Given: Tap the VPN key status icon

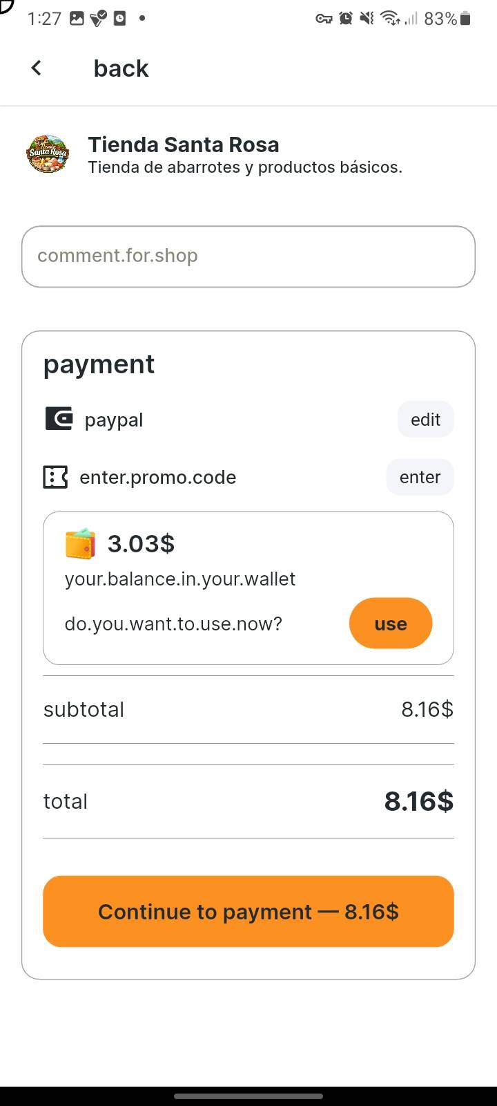Looking at the screenshot, I should tap(324, 19).
